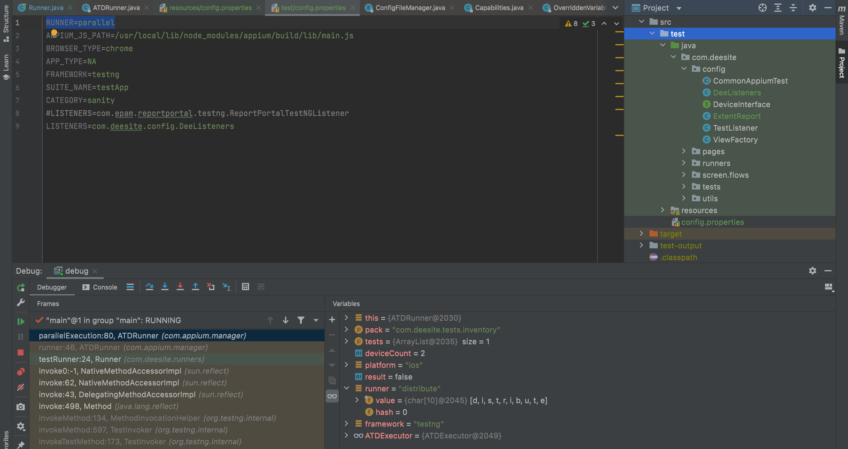Toggle the frames filter funnel icon
Image resolution: width=848 pixels, height=449 pixels.
click(301, 320)
